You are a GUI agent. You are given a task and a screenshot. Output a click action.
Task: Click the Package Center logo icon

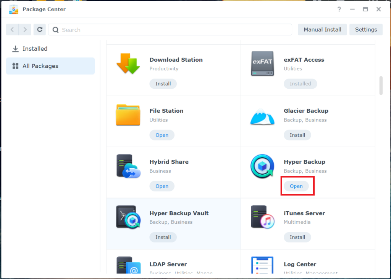point(14,9)
